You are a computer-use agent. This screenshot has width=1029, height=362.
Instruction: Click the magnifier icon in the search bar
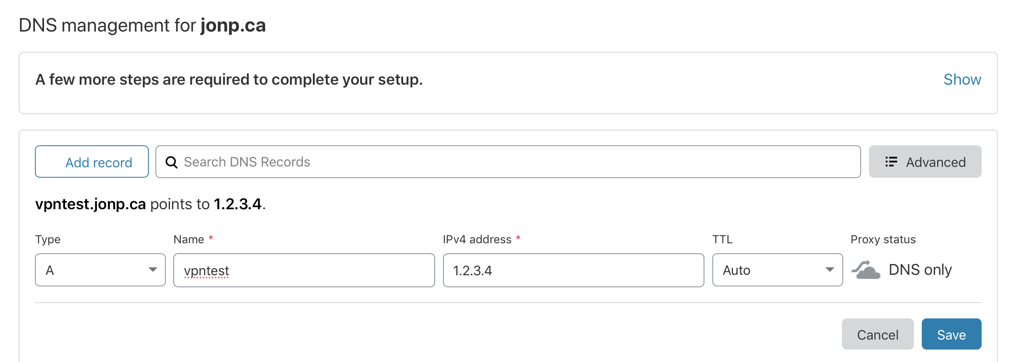pyautogui.click(x=171, y=162)
